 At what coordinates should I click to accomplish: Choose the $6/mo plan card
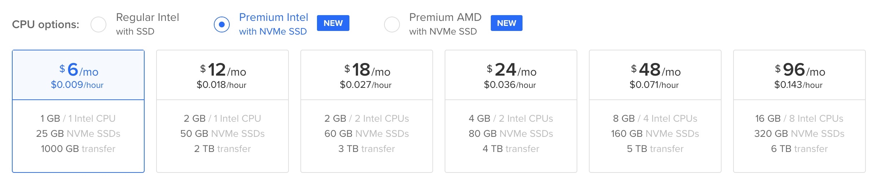click(78, 111)
